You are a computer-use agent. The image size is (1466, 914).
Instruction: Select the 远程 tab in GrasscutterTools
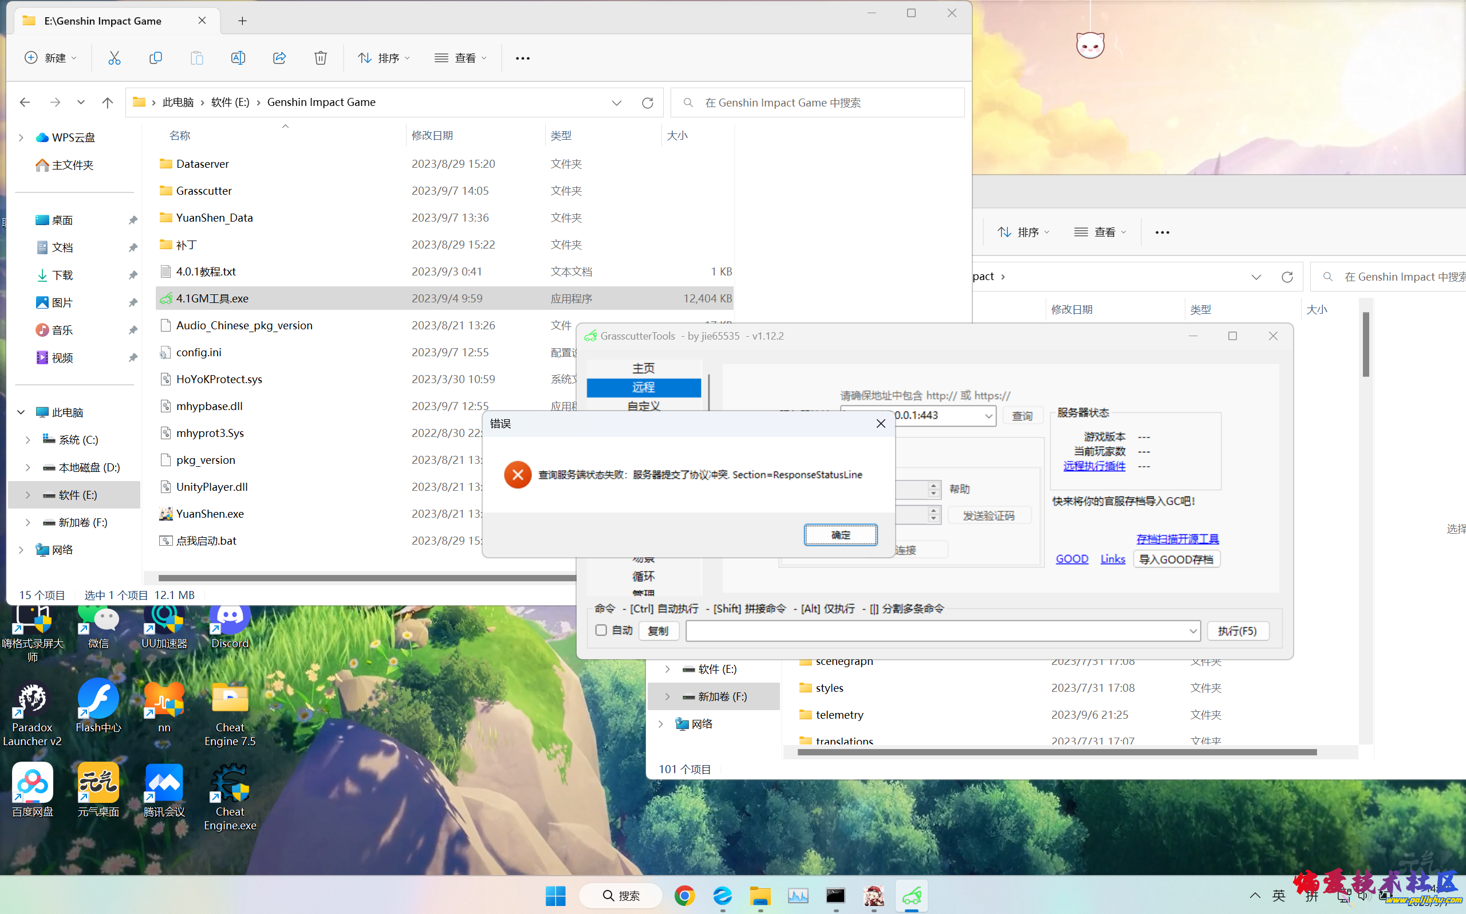[x=644, y=388]
